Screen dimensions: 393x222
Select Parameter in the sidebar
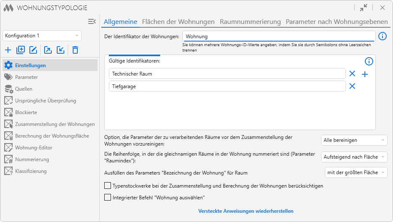pyautogui.click(x=26, y=77)
